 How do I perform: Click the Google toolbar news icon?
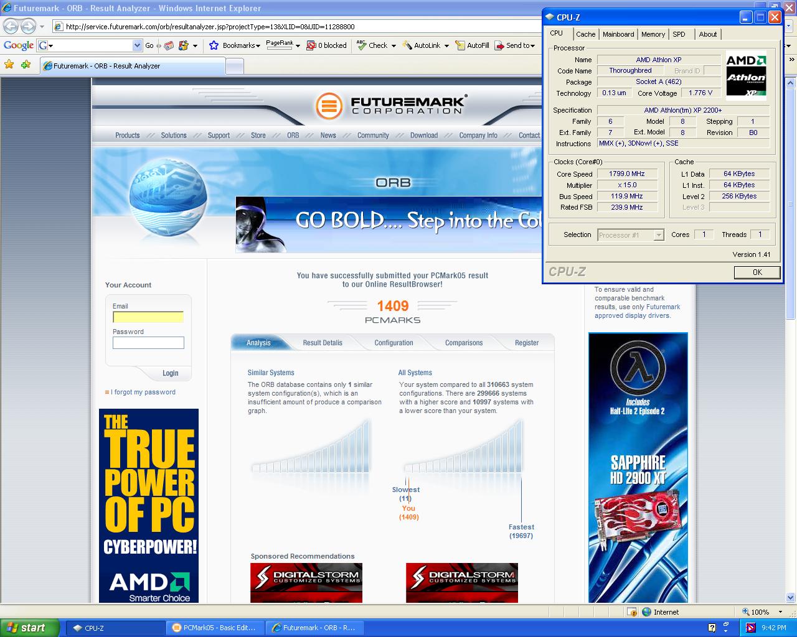(x=168, y=45)
